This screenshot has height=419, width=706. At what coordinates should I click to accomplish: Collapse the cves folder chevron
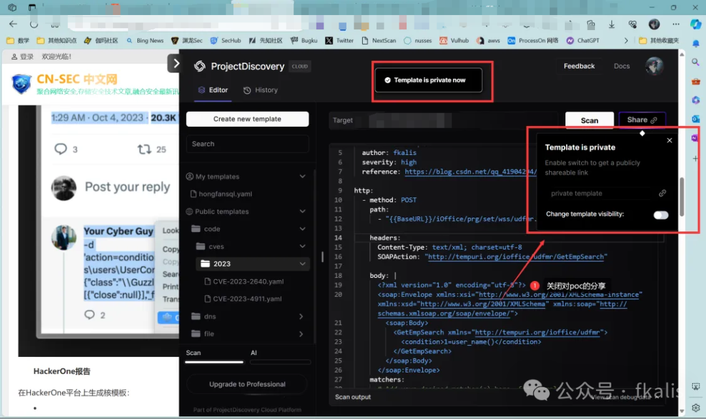(302, 246)
